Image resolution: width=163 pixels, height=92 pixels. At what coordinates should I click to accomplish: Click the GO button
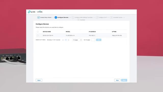pos(99,40)
